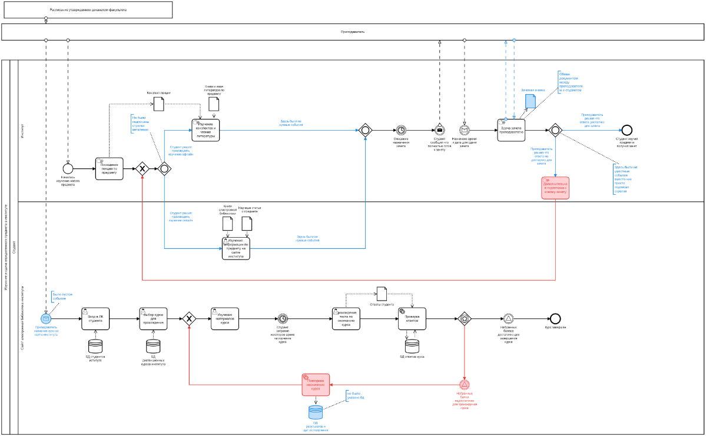This screenshot has width=706, height=436.
Task: Click the red "Дополнительная подготовка к новому зачету" task
Action: click(555, 188)
